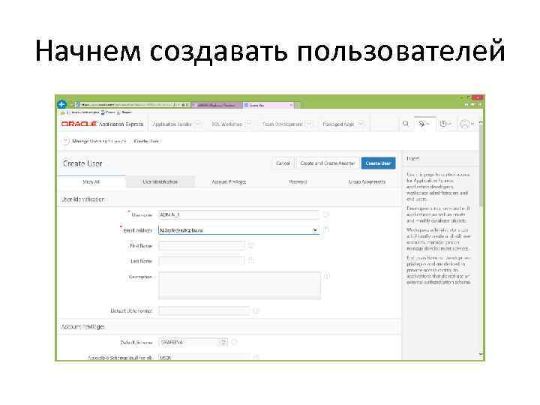Click the First Name input field
The width and height of the screenshot is (540, 405).
(202, 245)
